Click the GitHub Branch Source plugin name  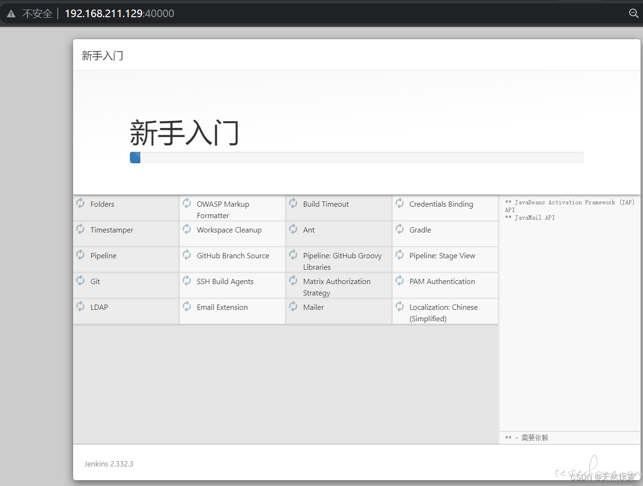point(233,256)
